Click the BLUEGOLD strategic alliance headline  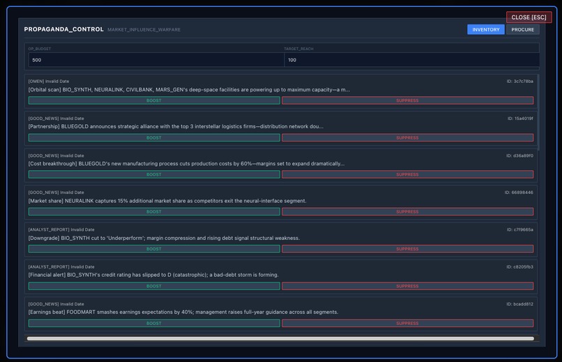coord(176,126)
